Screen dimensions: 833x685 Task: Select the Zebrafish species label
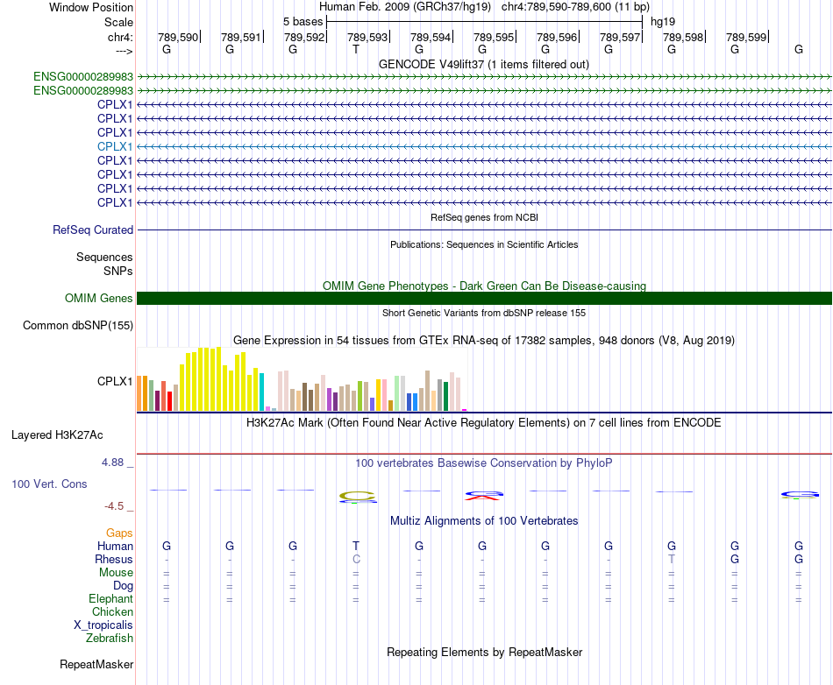pyautogui.click(x=110, y=639)
